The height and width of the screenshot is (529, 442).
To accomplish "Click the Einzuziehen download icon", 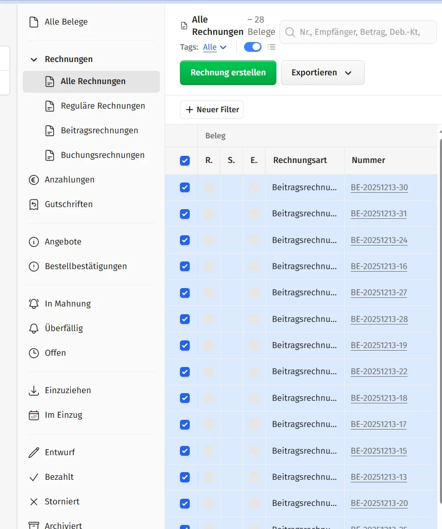I will coord(34,391).
